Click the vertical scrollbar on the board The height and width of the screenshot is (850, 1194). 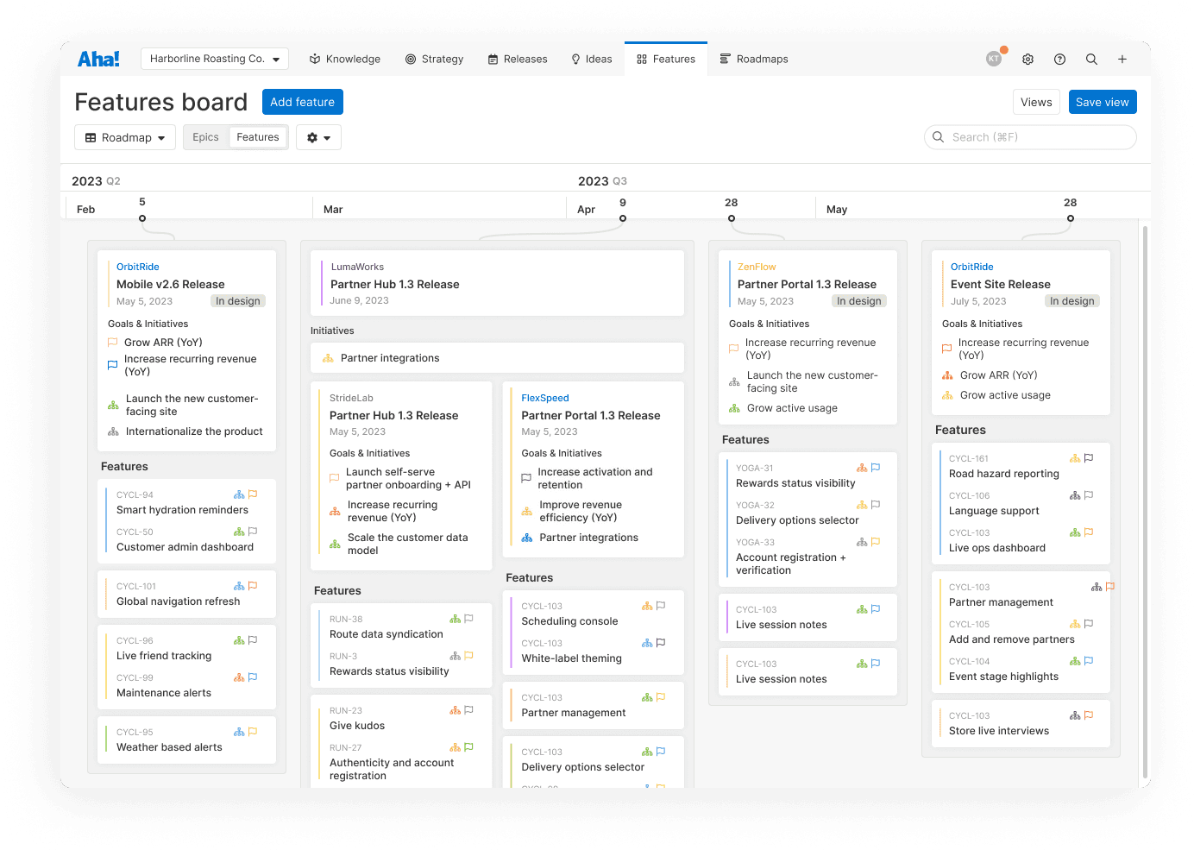click(x=1146, y=501)
